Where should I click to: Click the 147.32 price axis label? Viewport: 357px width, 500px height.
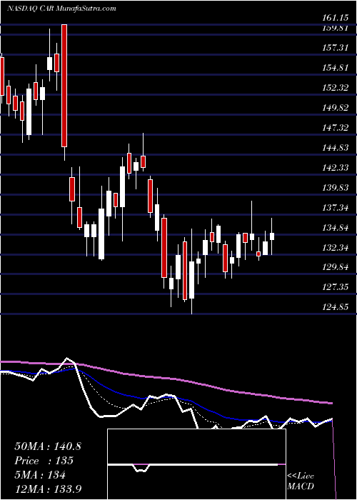click(x=334, y=128)
